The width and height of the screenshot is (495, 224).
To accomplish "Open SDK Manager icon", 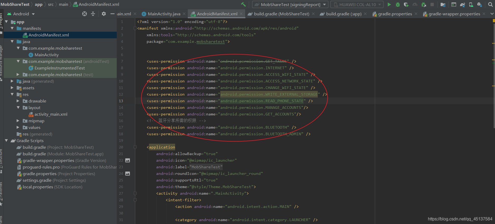I will [x=480, y=4].
